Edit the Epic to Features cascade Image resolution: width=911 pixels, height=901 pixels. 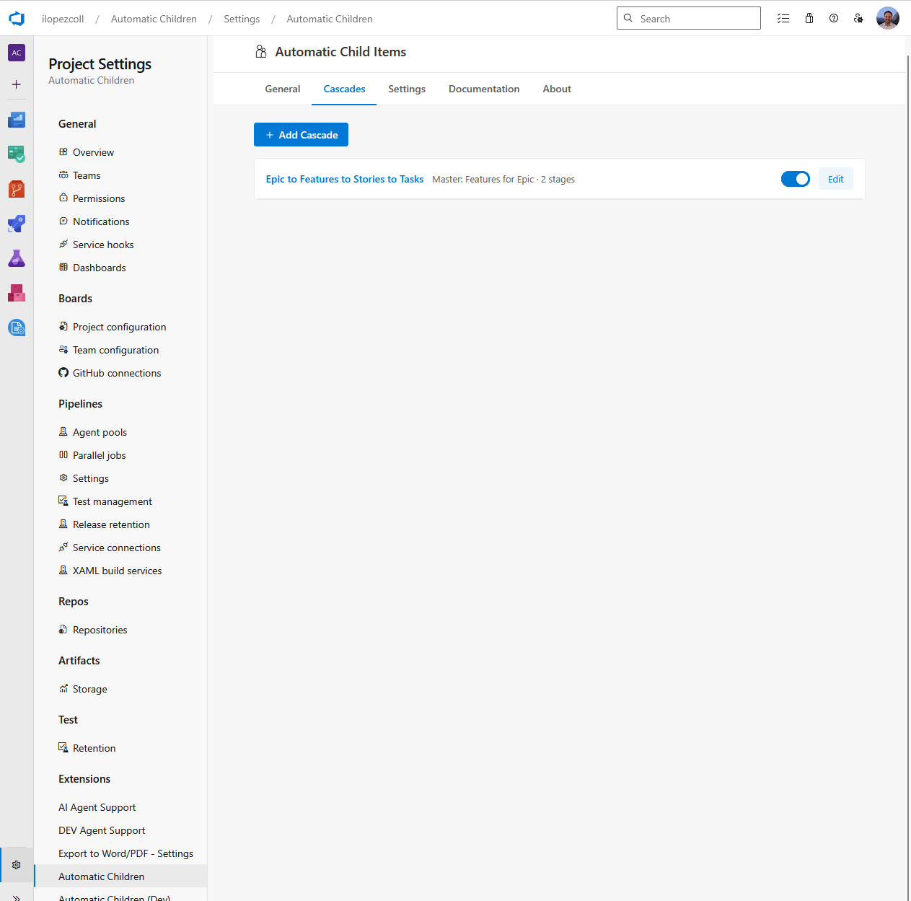835,178
